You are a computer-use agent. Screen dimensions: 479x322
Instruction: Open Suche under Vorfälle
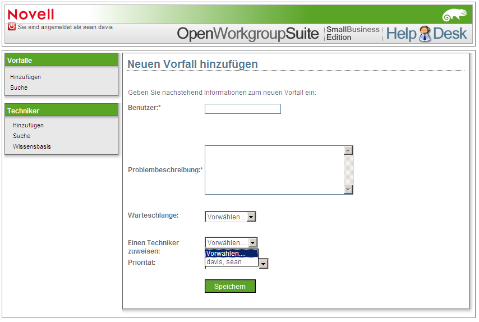[x=19, y=88]
